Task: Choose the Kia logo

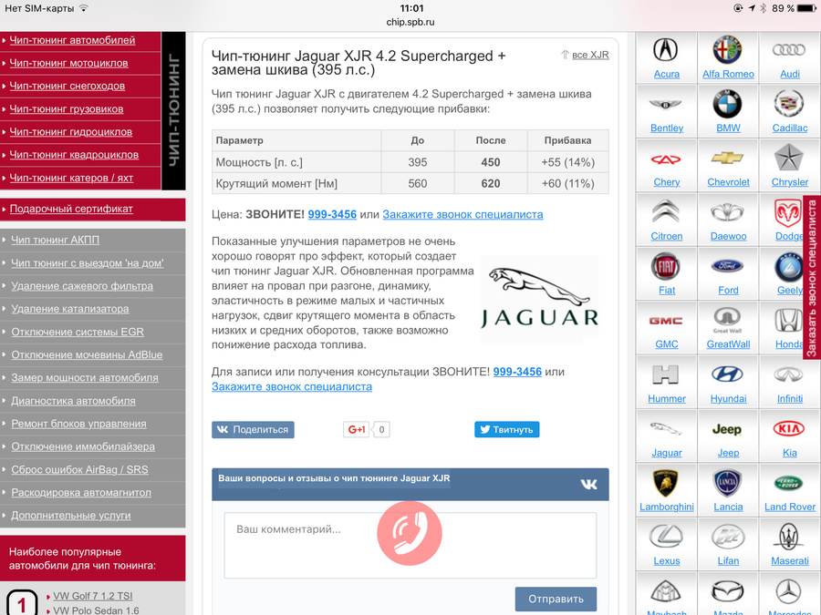Action: click(789, 429)
